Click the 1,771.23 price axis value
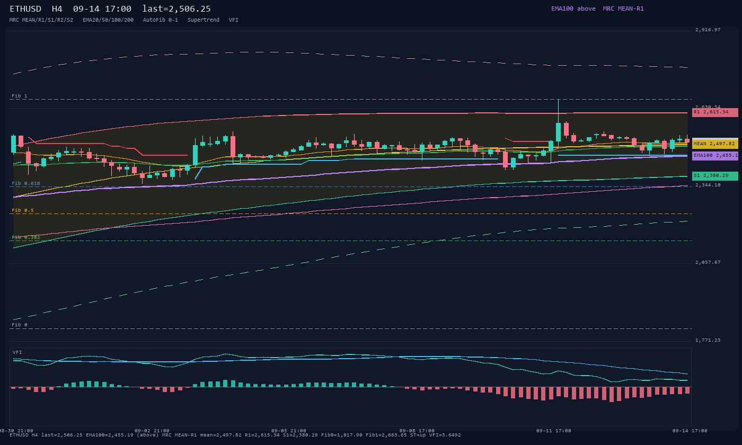742x445 pixels. pos(708,340)
